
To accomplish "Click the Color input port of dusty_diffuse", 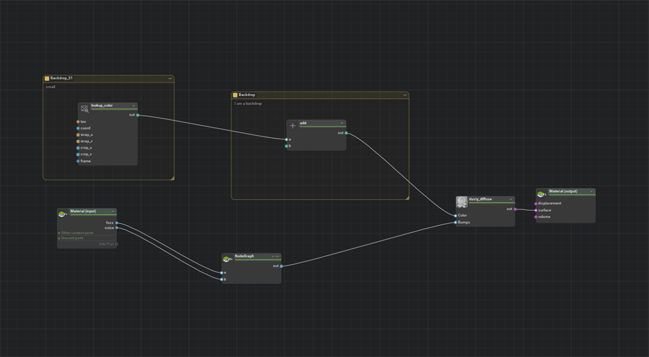I will pos(455,216).
